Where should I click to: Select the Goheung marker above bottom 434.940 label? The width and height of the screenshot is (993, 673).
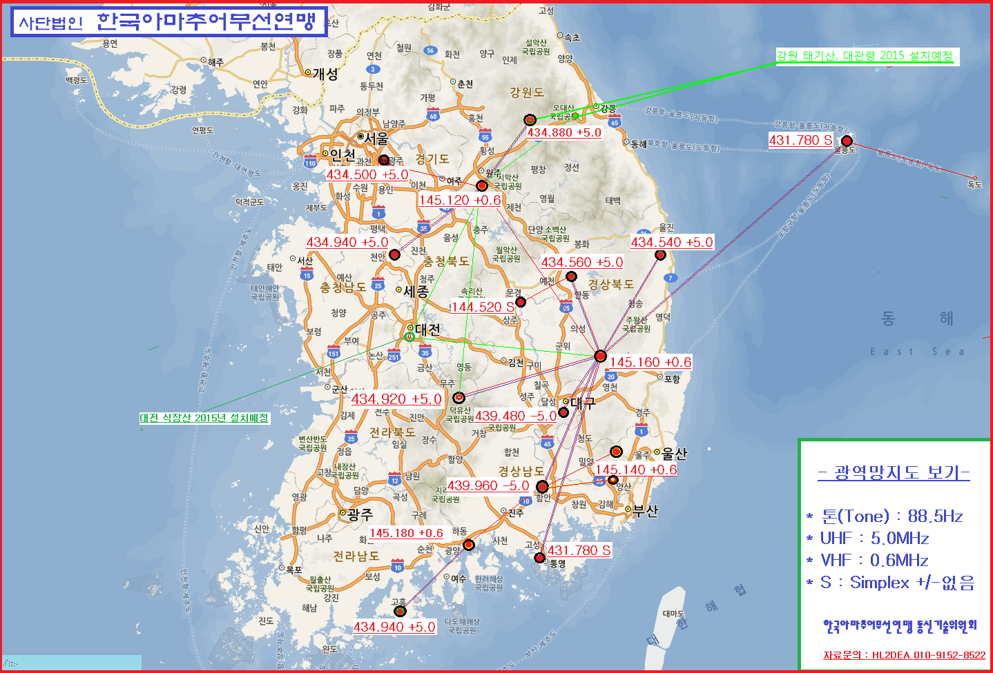pyautogui.click(x=400, y=611)
